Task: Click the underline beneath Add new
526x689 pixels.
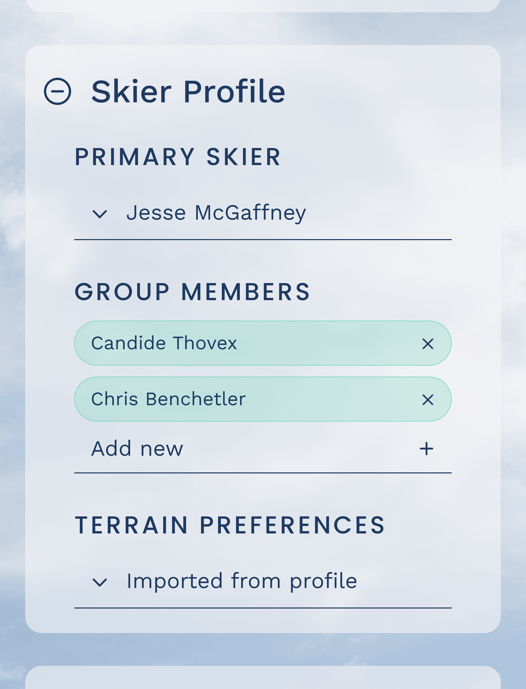Action: (x=263, y=473)
